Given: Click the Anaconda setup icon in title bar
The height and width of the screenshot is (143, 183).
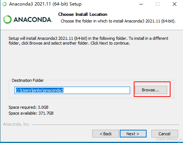Looking at the screenshot, I should pos(4,4).
